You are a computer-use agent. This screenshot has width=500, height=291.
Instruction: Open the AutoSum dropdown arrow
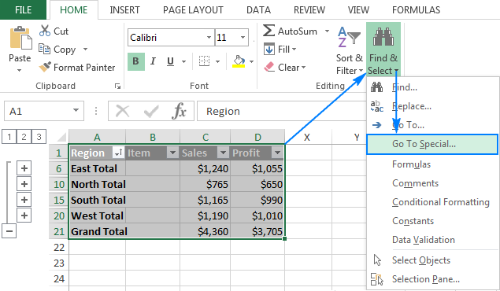(327, 31)
